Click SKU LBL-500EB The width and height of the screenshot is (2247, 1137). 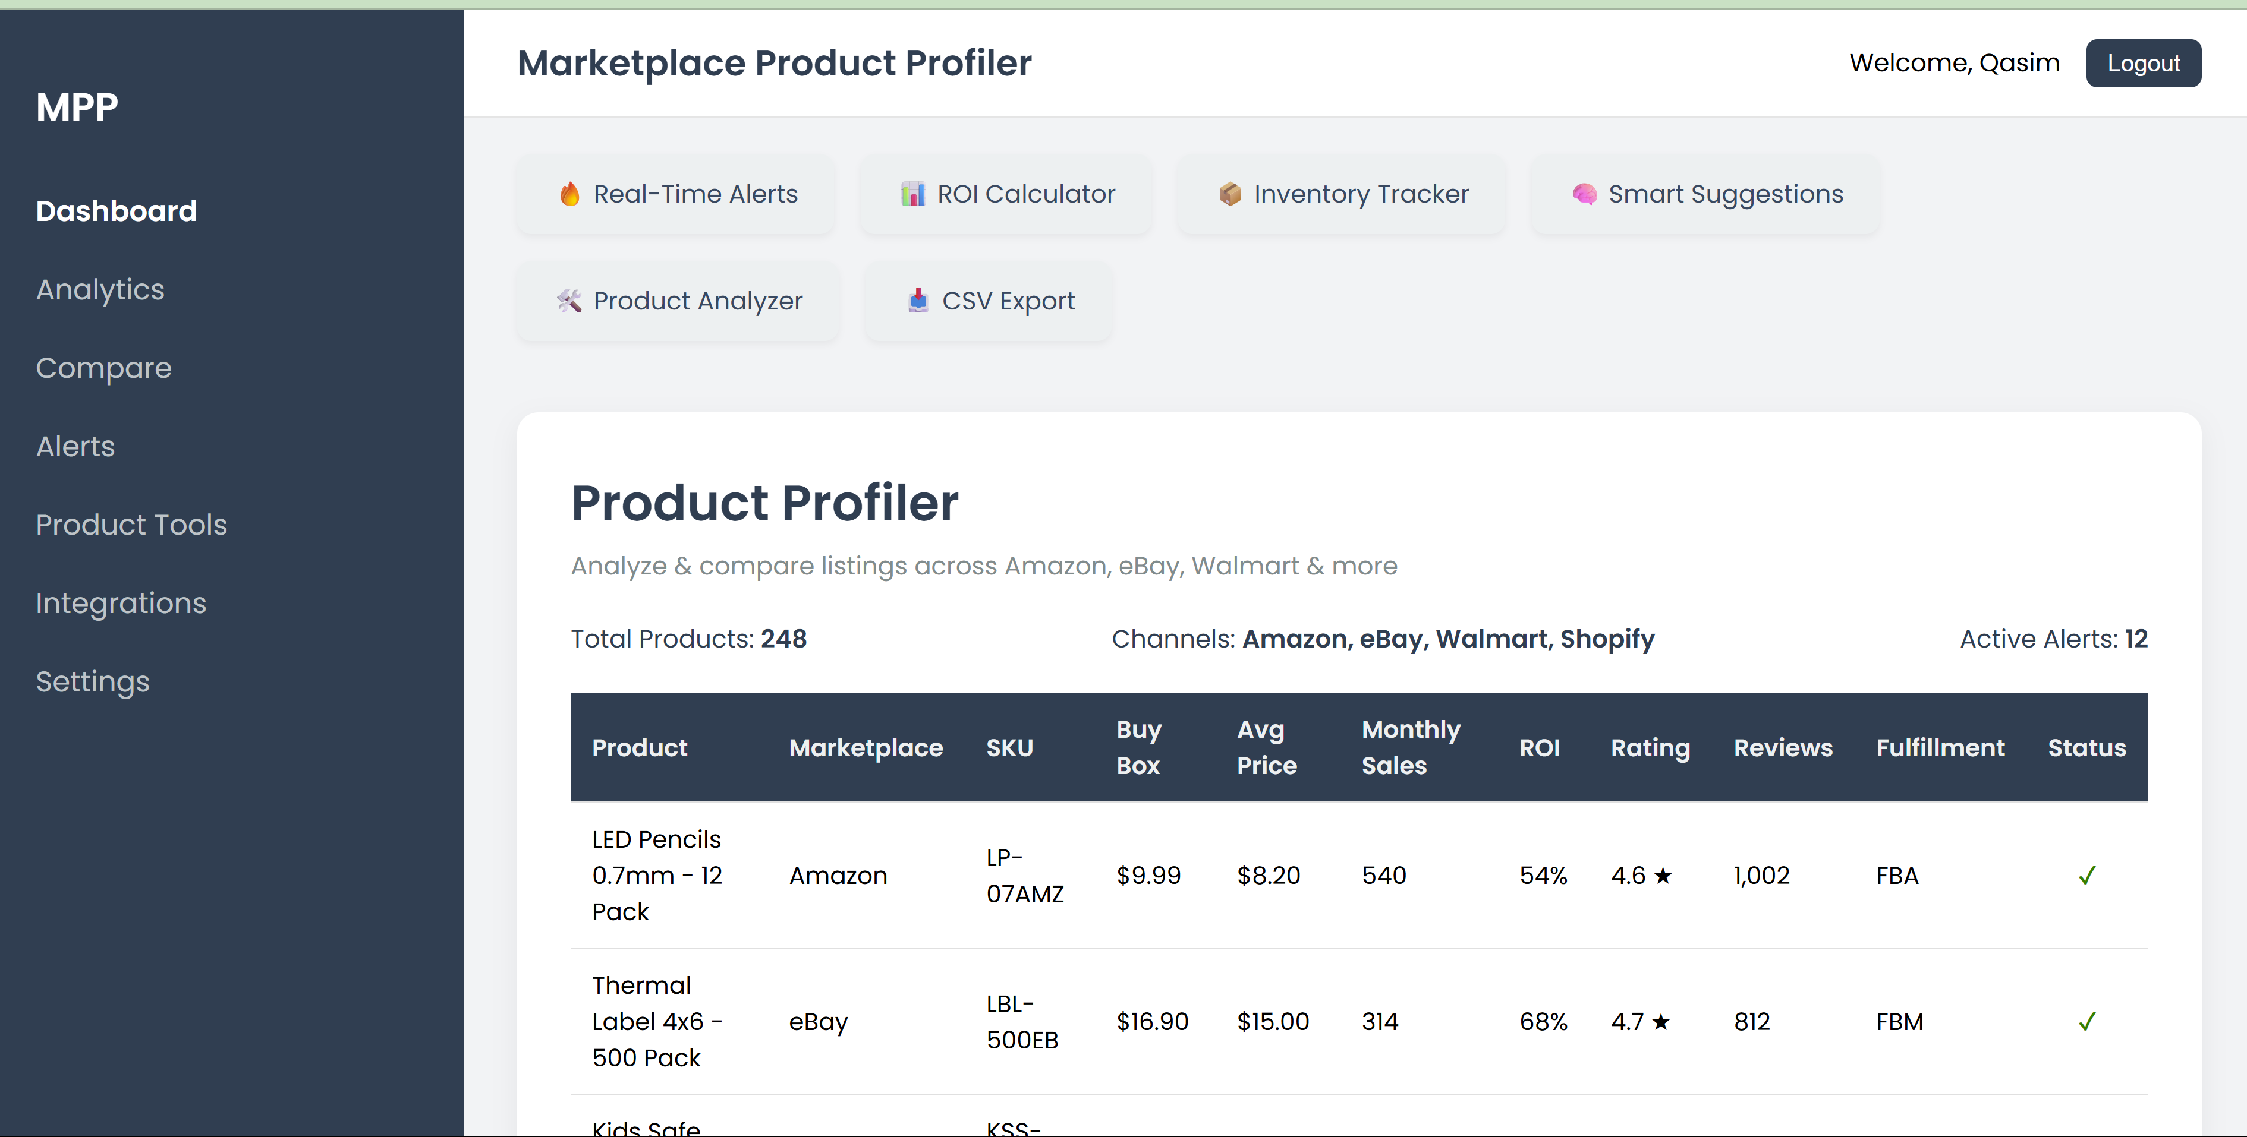(1022, 1021)
